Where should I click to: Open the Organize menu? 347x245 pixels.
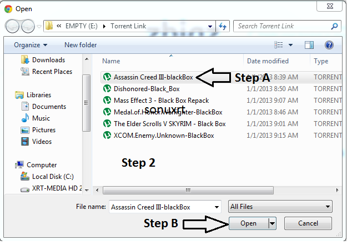click(x=31, y=45)
